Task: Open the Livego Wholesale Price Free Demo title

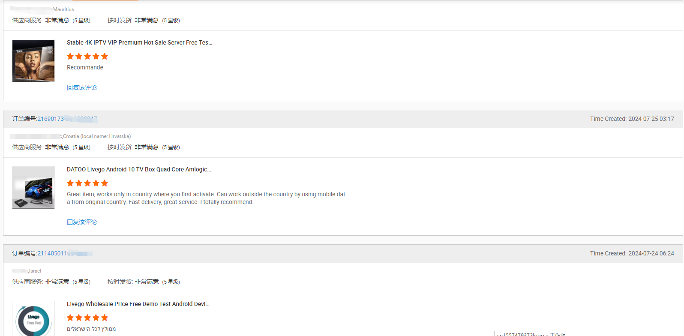Action: pyautogui.click(x=138, y=304)
